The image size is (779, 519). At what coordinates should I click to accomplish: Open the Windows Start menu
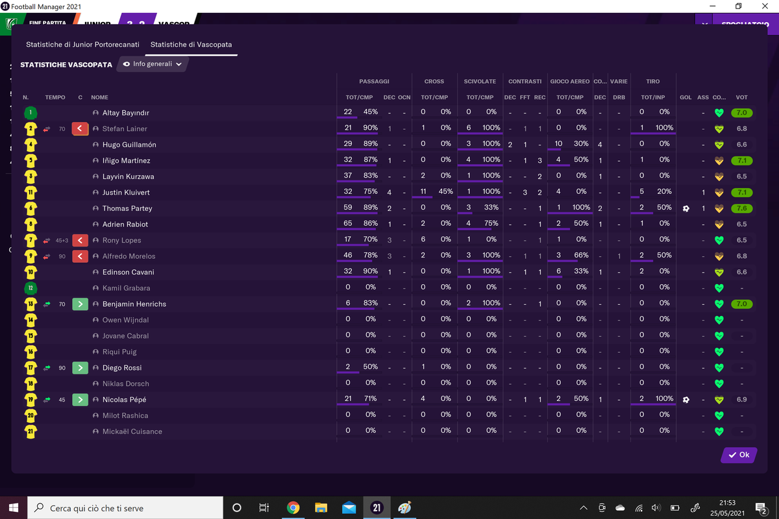coord(14,508)
